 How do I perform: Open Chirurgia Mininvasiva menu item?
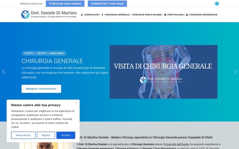click(201, 15)
